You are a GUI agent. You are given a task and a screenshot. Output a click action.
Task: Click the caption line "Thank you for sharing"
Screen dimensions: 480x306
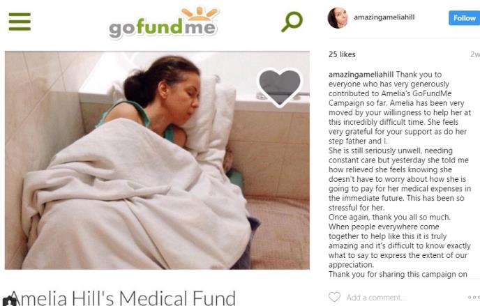(398, 274)
